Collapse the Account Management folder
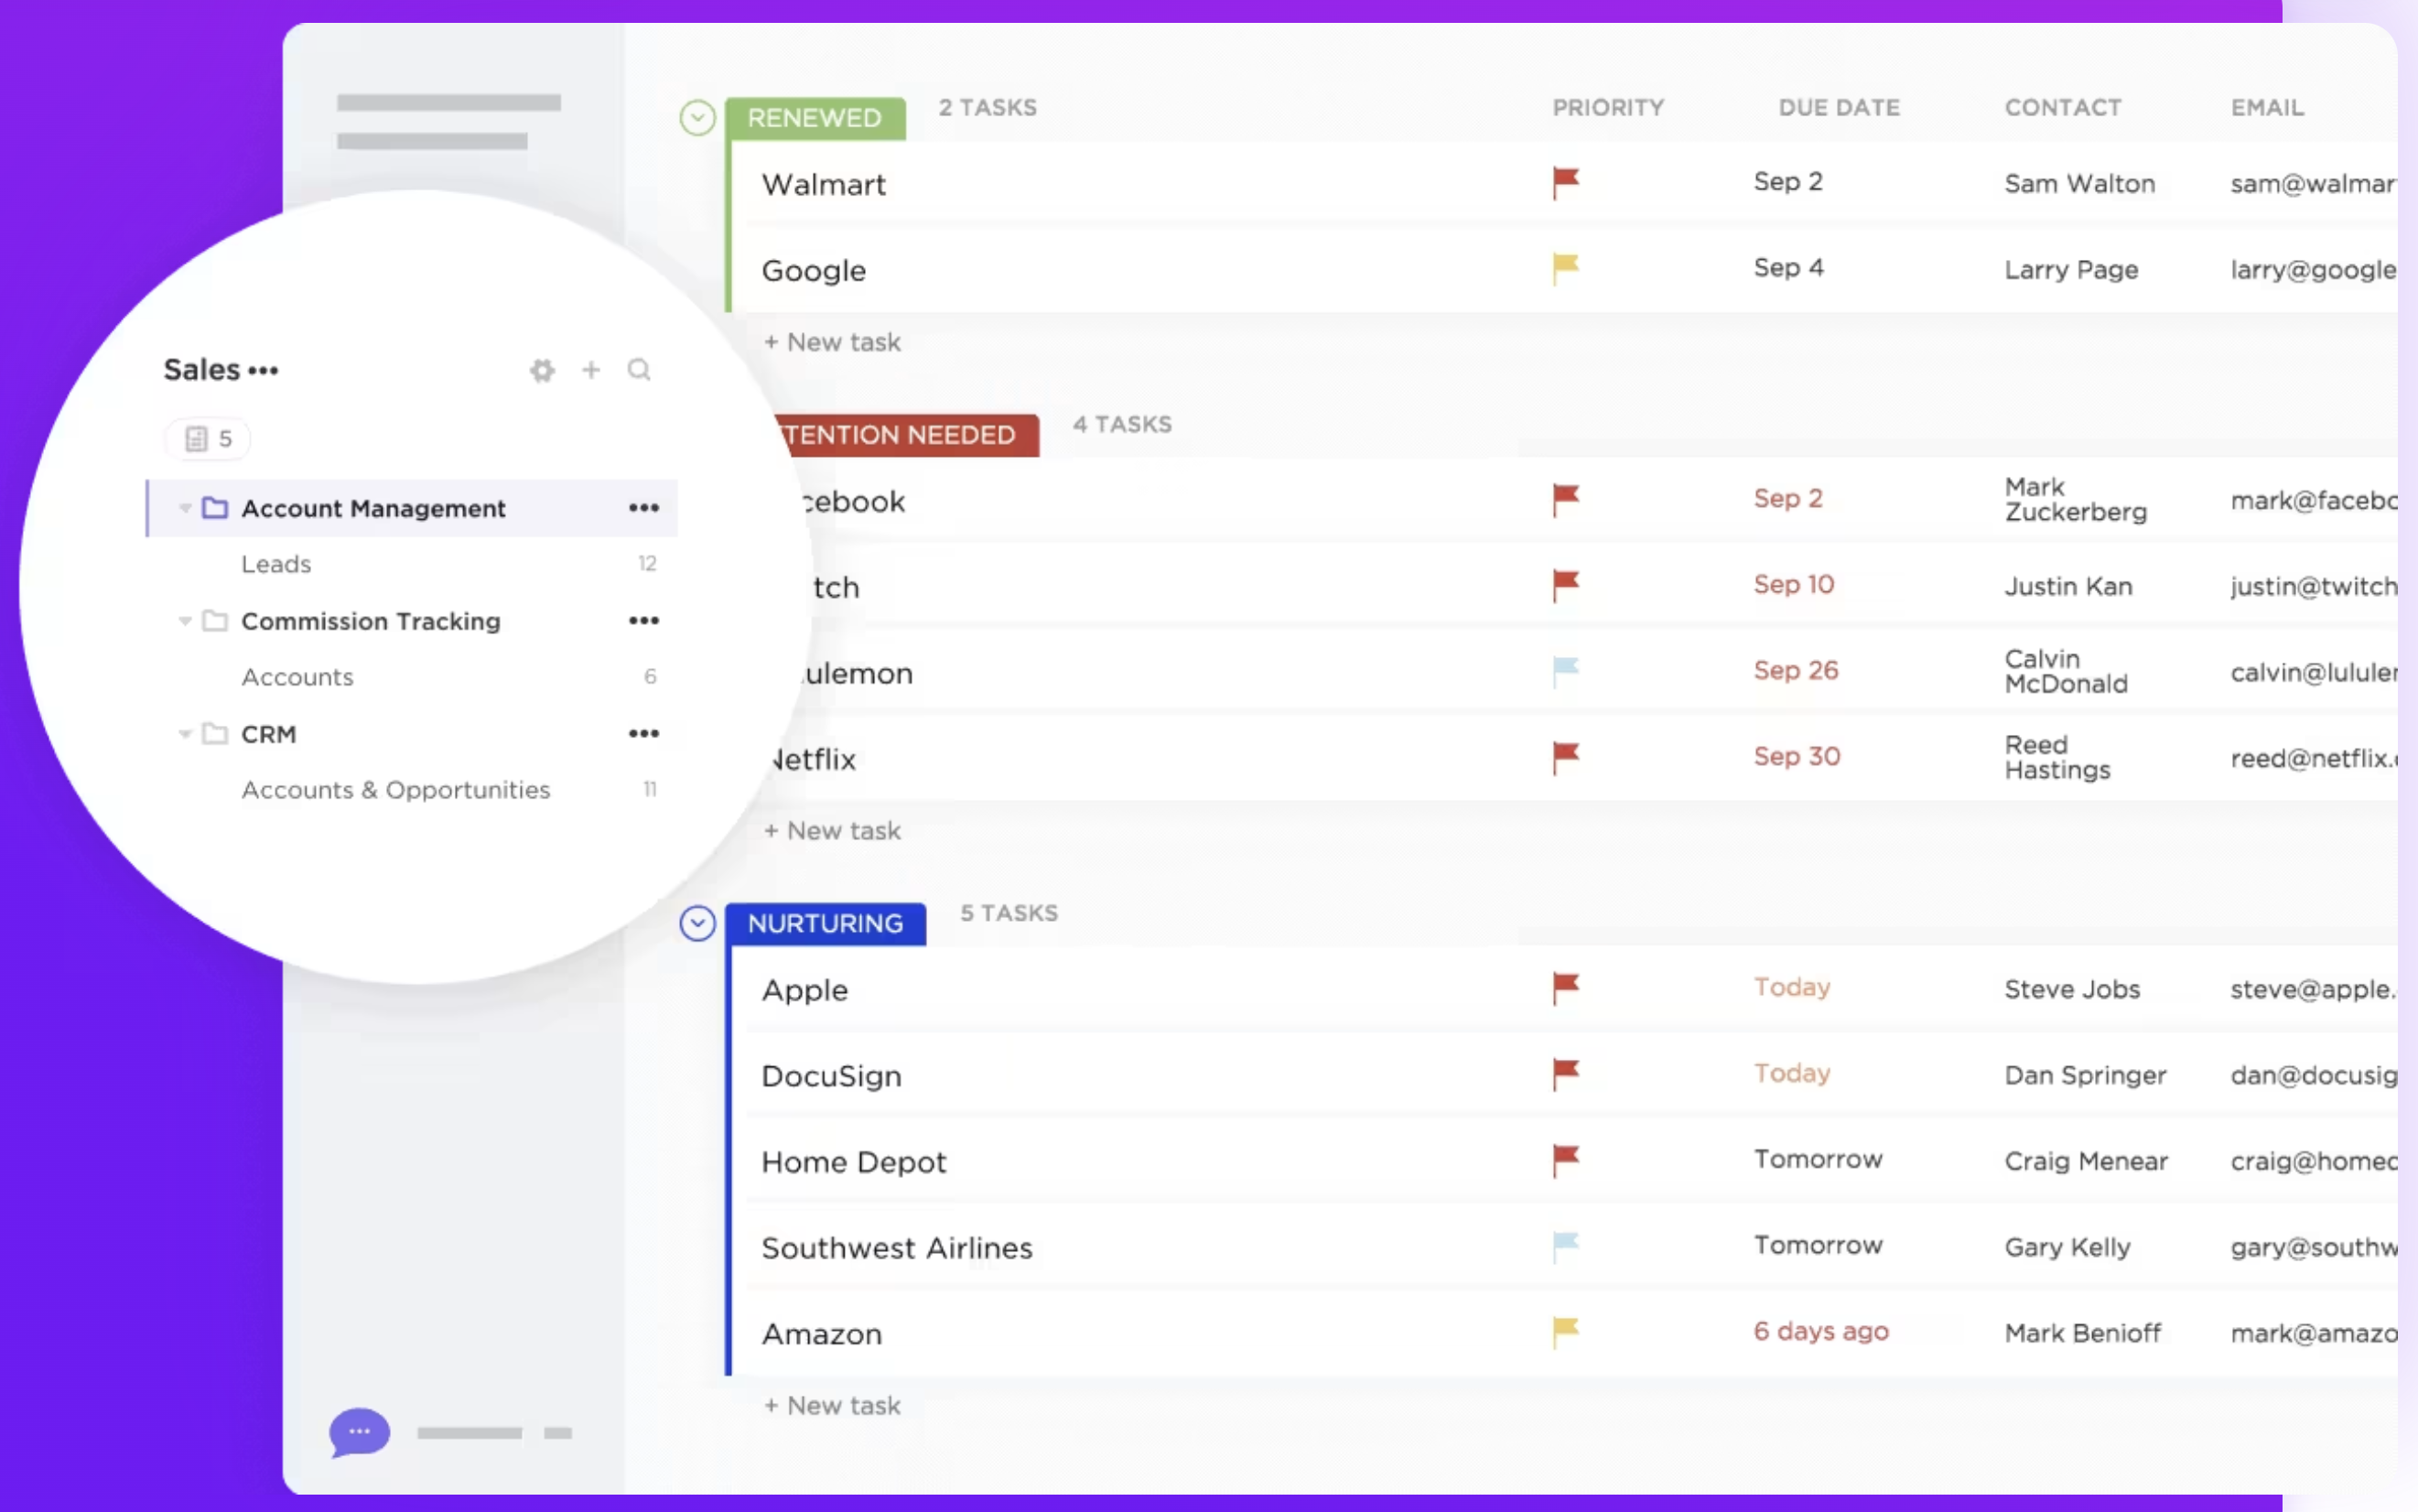Image resolution: width=2418 pixels, height=1512 pixels. point(184,507)
